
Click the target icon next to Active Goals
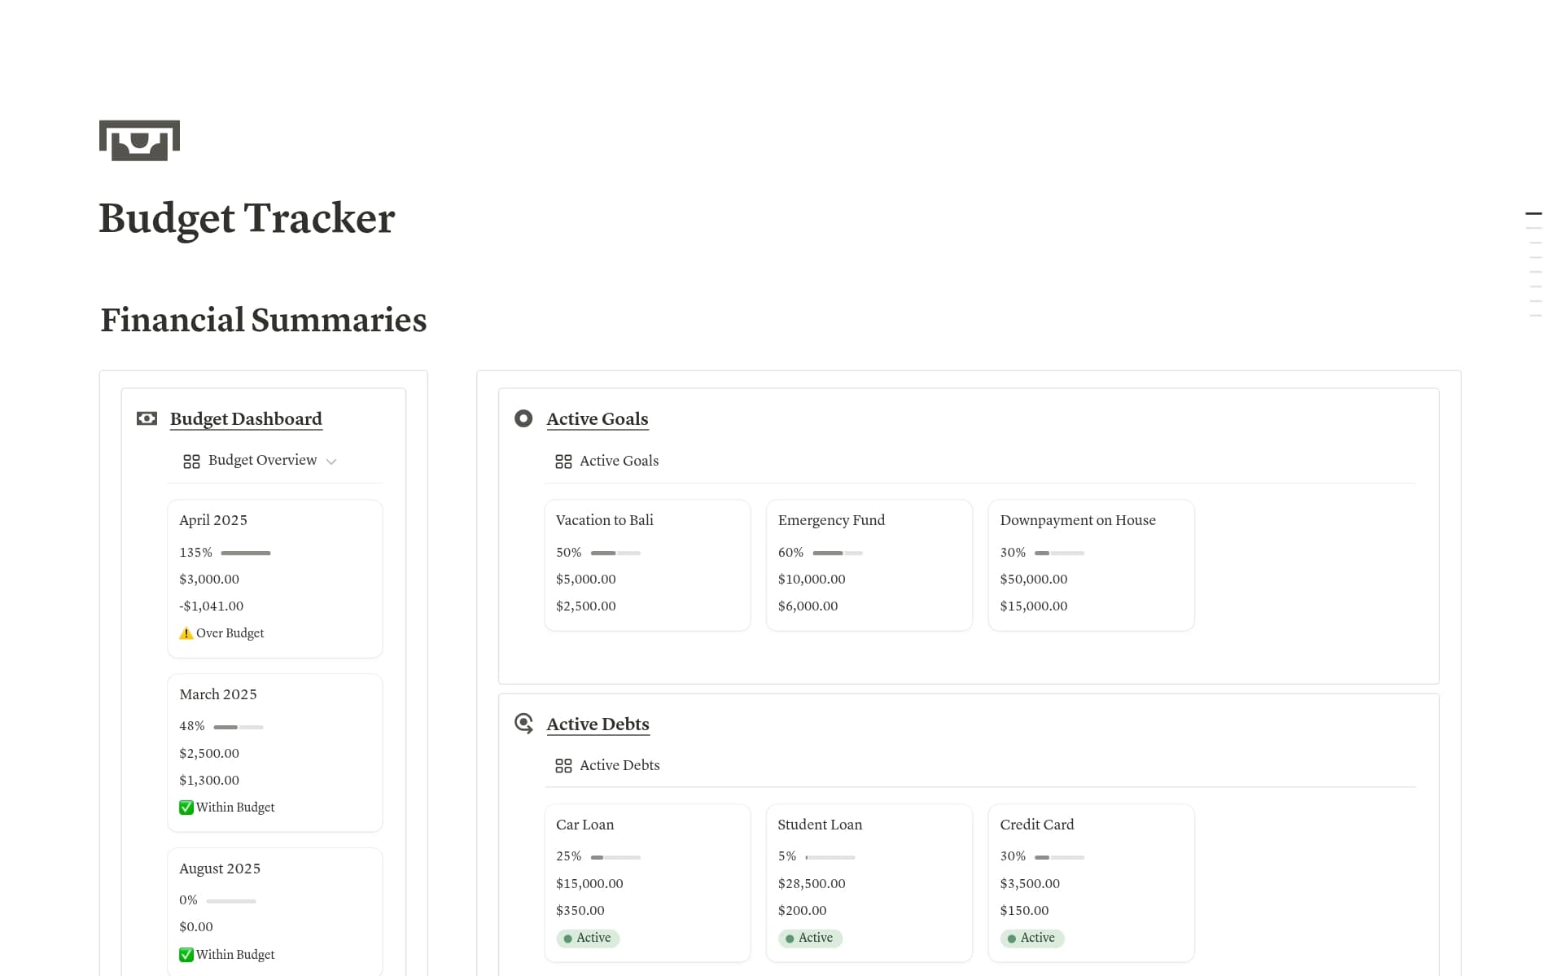523,418
